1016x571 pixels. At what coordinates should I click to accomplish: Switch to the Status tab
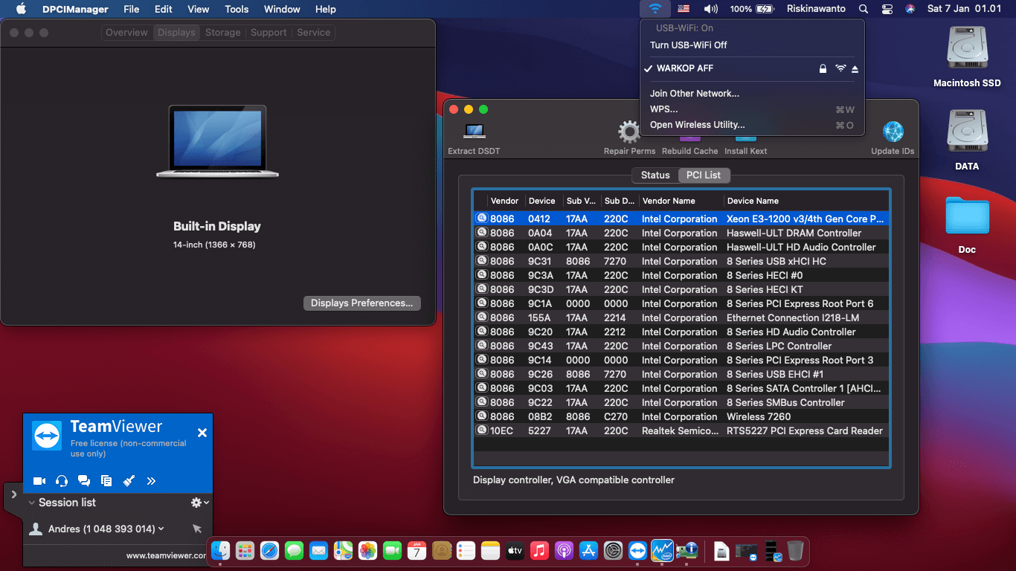[655, 175]
